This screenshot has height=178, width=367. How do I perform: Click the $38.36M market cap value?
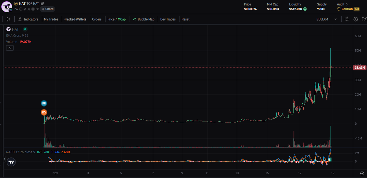point(273,9)
